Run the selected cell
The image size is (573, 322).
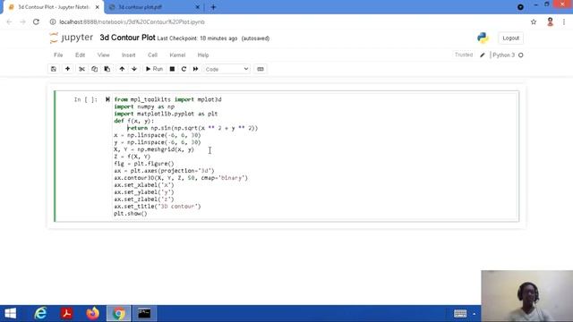pos(154,69)
